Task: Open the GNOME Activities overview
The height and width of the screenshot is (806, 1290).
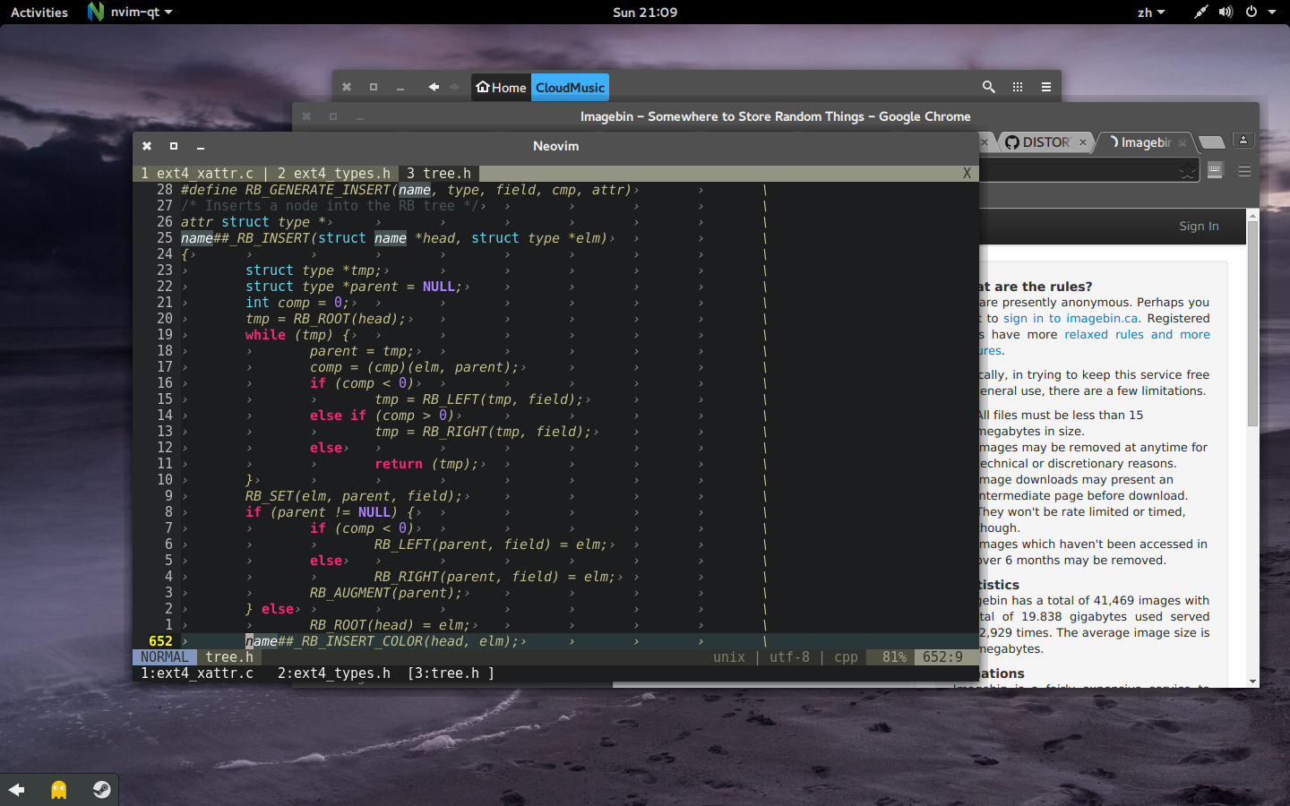Action: pos(39,13)
